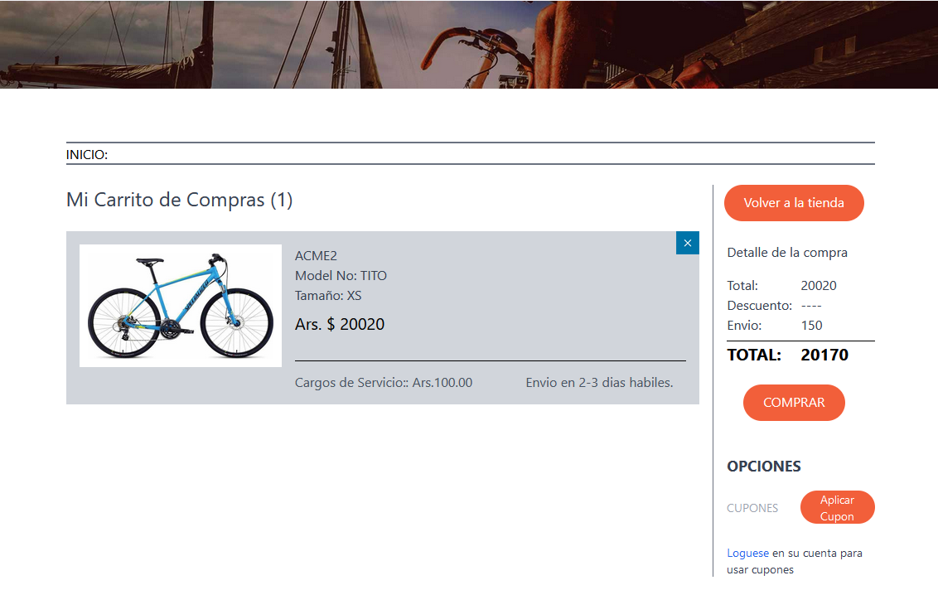Click the blue bicycle product thumbnail
Image resolution: width=938 pixels, height=590 pixels.
click(x=181, y=306)
